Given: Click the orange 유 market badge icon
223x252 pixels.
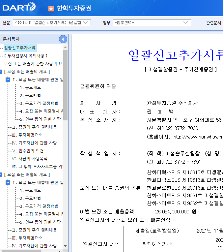Looking at the screenshot, I should click(x=51, y=8).
